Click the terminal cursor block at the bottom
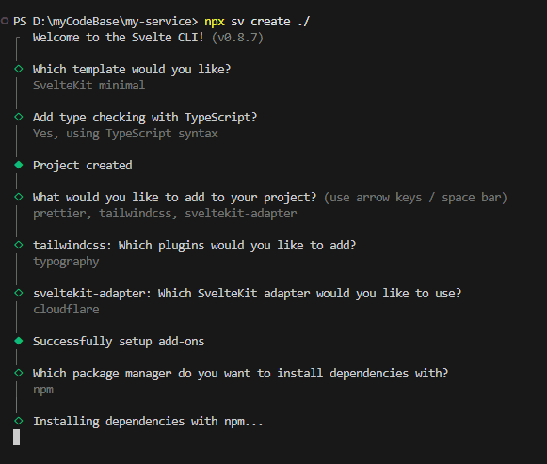547x464 pixels. [x=16, y=437]
